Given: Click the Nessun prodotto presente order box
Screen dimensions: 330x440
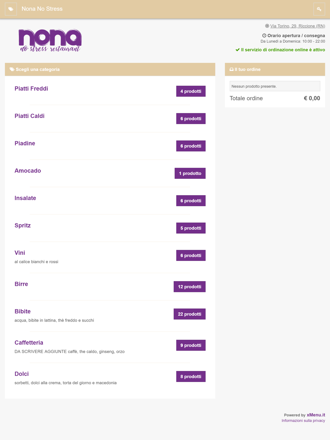Looking at the screenshot, I should (x=275, y=86).
